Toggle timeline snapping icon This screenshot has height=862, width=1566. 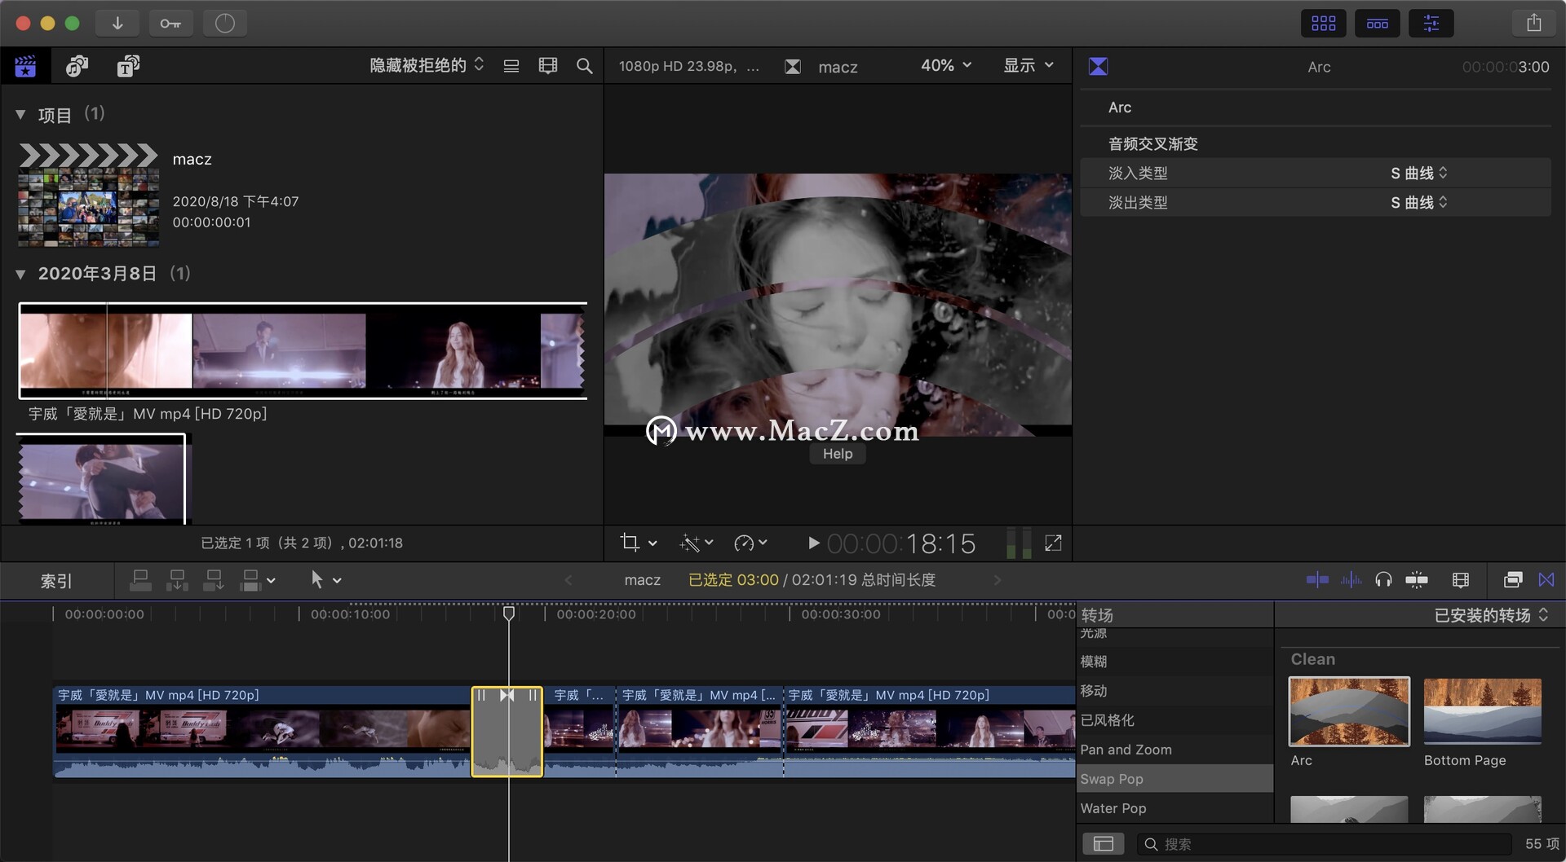1417,579
